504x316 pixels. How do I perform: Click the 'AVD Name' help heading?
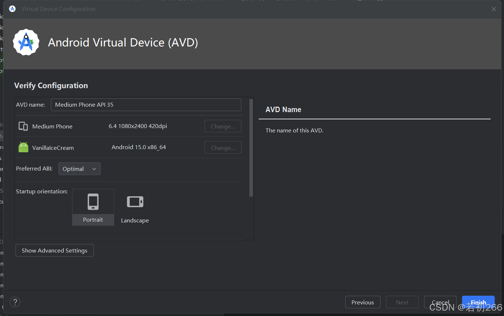click(283, 110)
